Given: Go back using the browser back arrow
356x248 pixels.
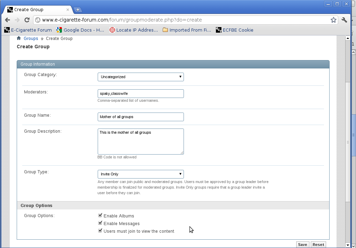Looking at the screenshot, I should (8, 20).
